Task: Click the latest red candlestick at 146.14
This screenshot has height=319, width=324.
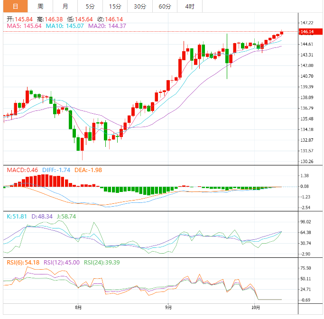Action: pos(282,33)
